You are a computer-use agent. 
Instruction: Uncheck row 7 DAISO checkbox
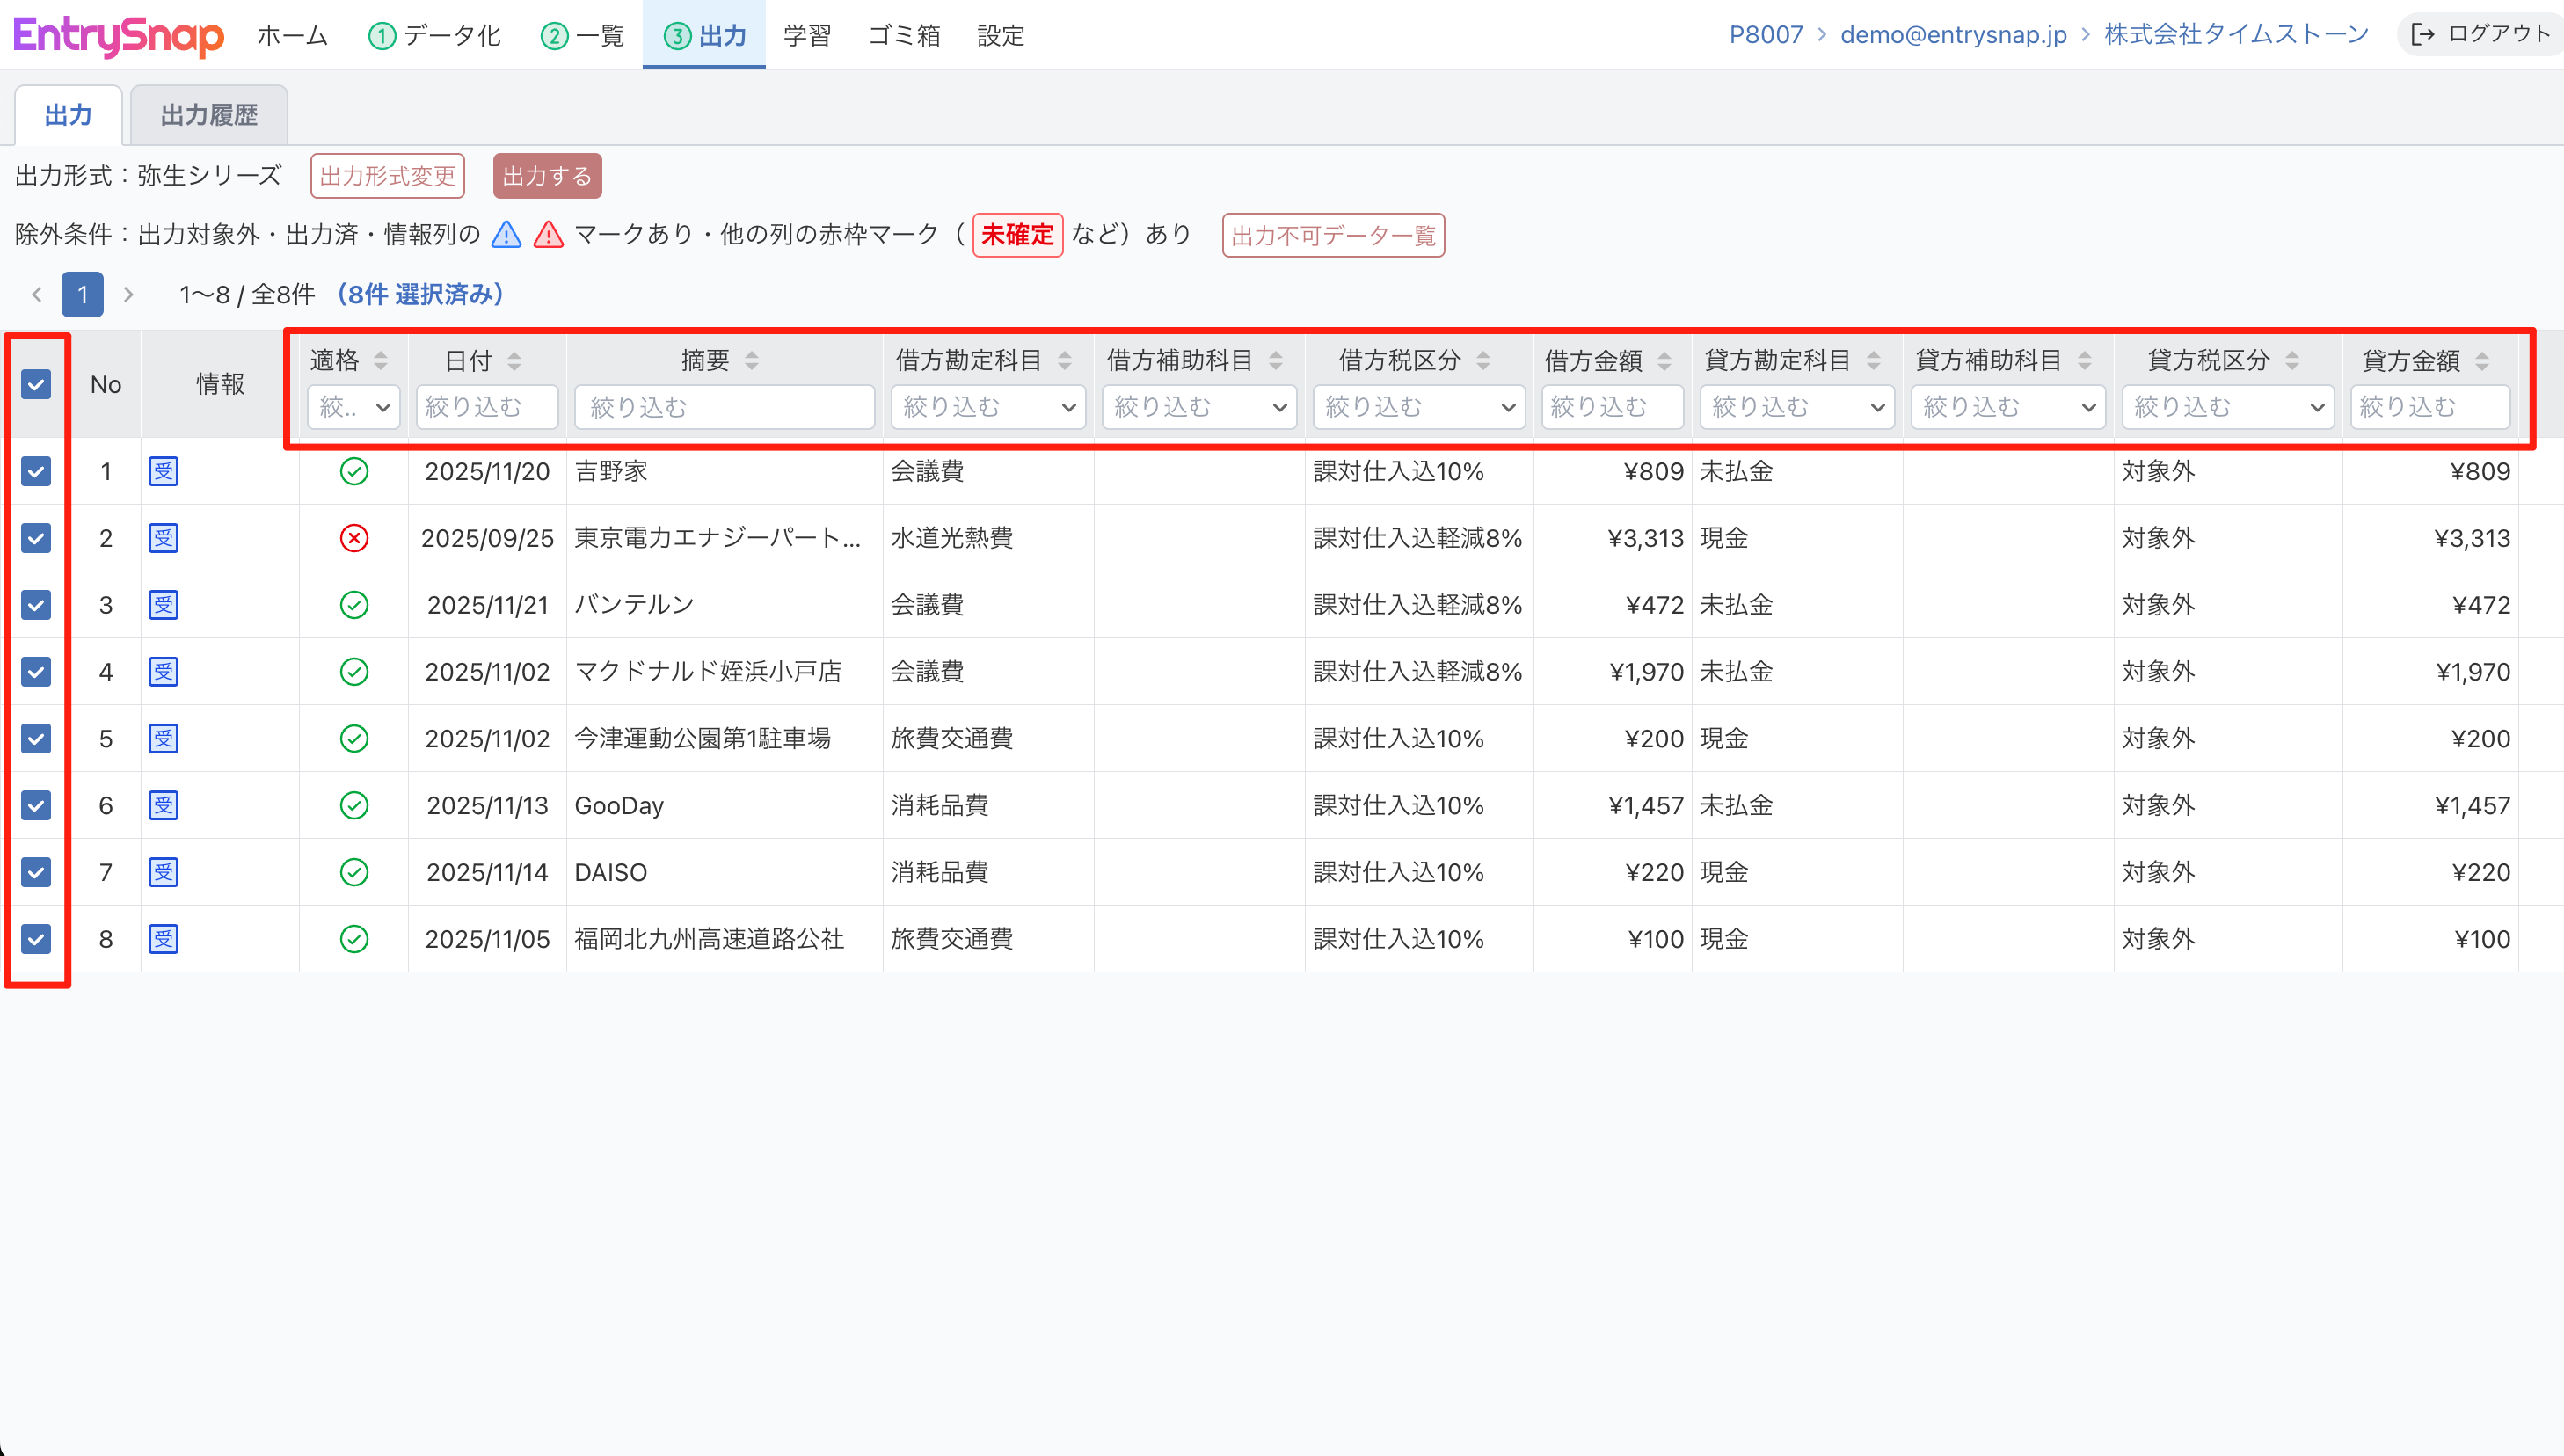(x=36, y=872)
